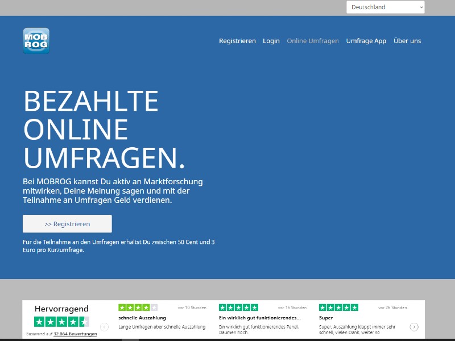Open the Deutschland country dropdown

(385, 7)
